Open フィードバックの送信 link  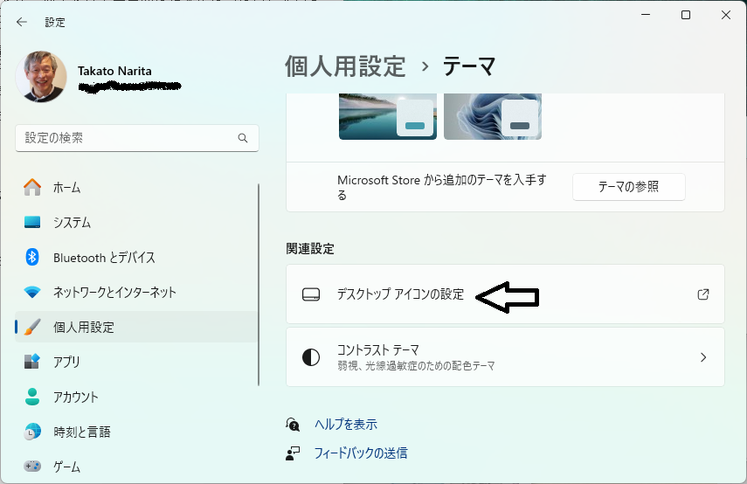pos(360,453)
